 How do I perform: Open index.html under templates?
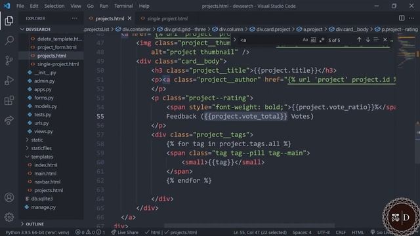pyautogui.click(x=46, y=165)
